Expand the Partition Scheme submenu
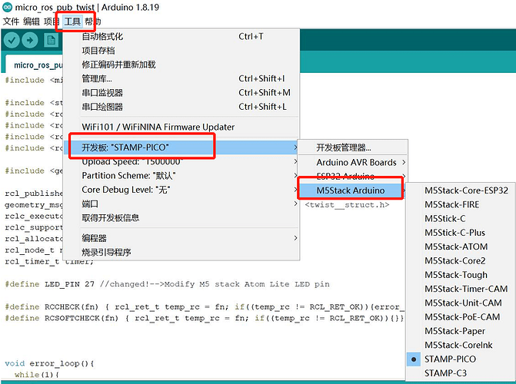516x384 pixels. tap(181, 176)
